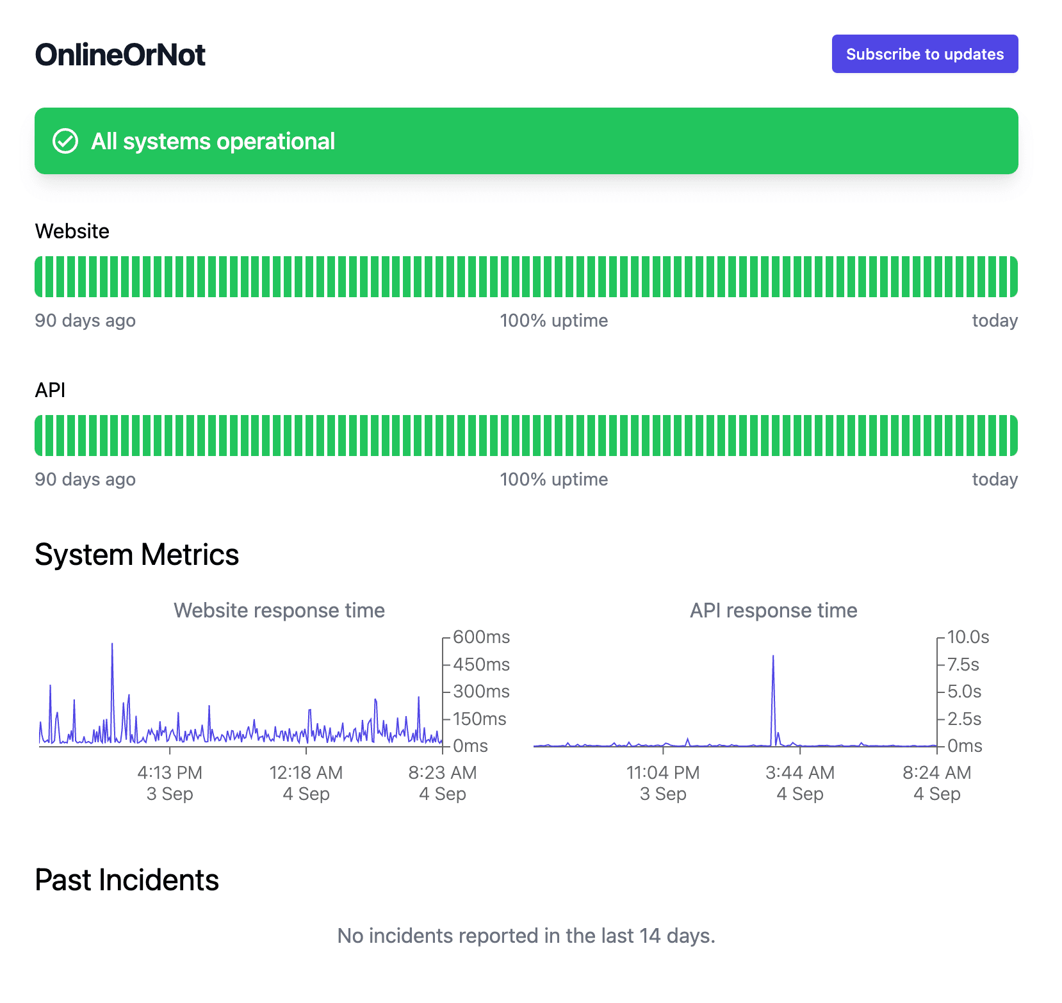
Task: Click the 10.0s axis label
Action: point(968,637)
